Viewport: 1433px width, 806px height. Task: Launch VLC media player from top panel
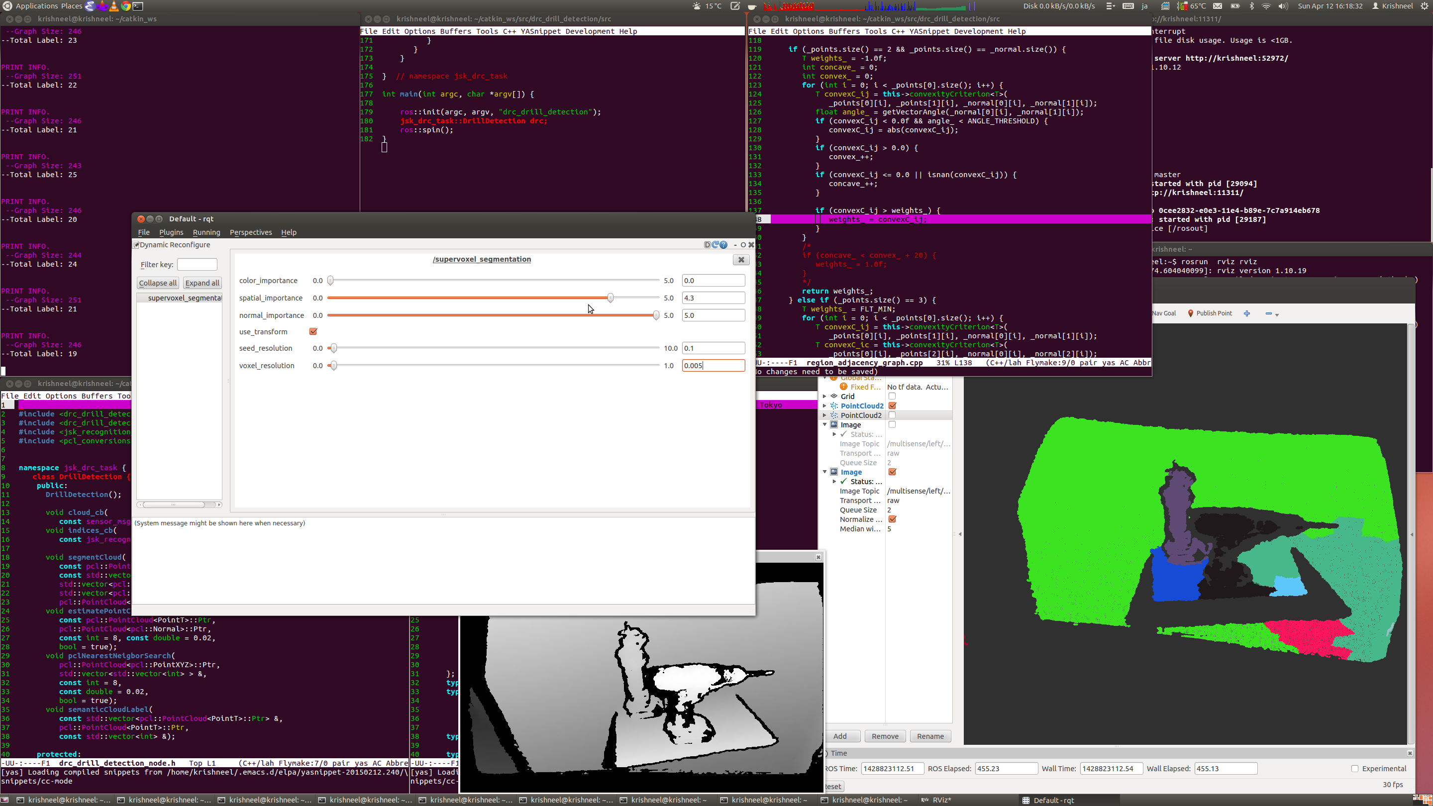click(x=114, y=6)
